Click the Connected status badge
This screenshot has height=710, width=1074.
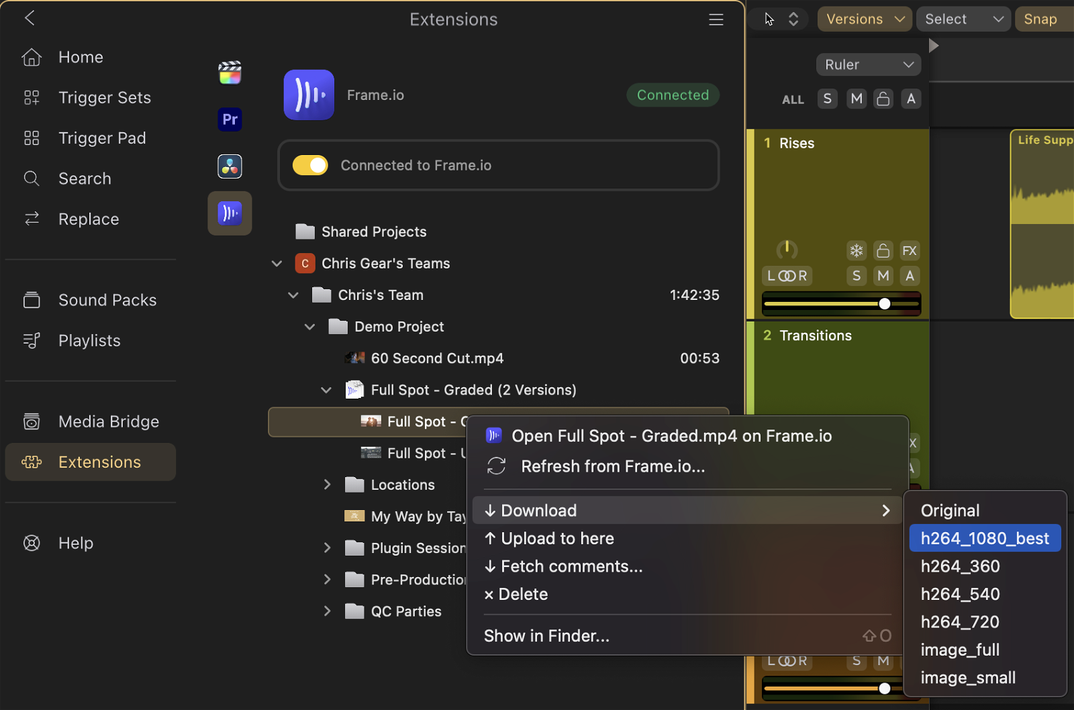pos(673,95)
